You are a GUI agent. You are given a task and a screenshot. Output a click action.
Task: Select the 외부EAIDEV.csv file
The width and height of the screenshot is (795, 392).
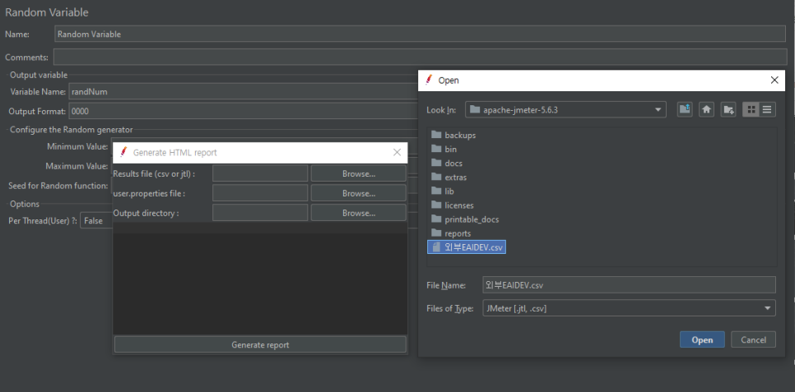[x=467, y=247]
